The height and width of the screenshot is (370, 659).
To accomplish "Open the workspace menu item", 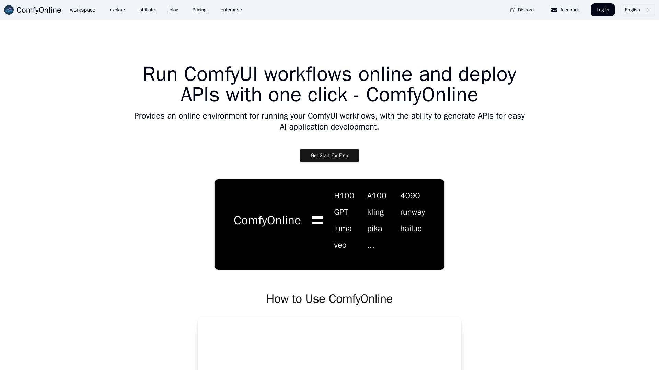I will point(83,10).
